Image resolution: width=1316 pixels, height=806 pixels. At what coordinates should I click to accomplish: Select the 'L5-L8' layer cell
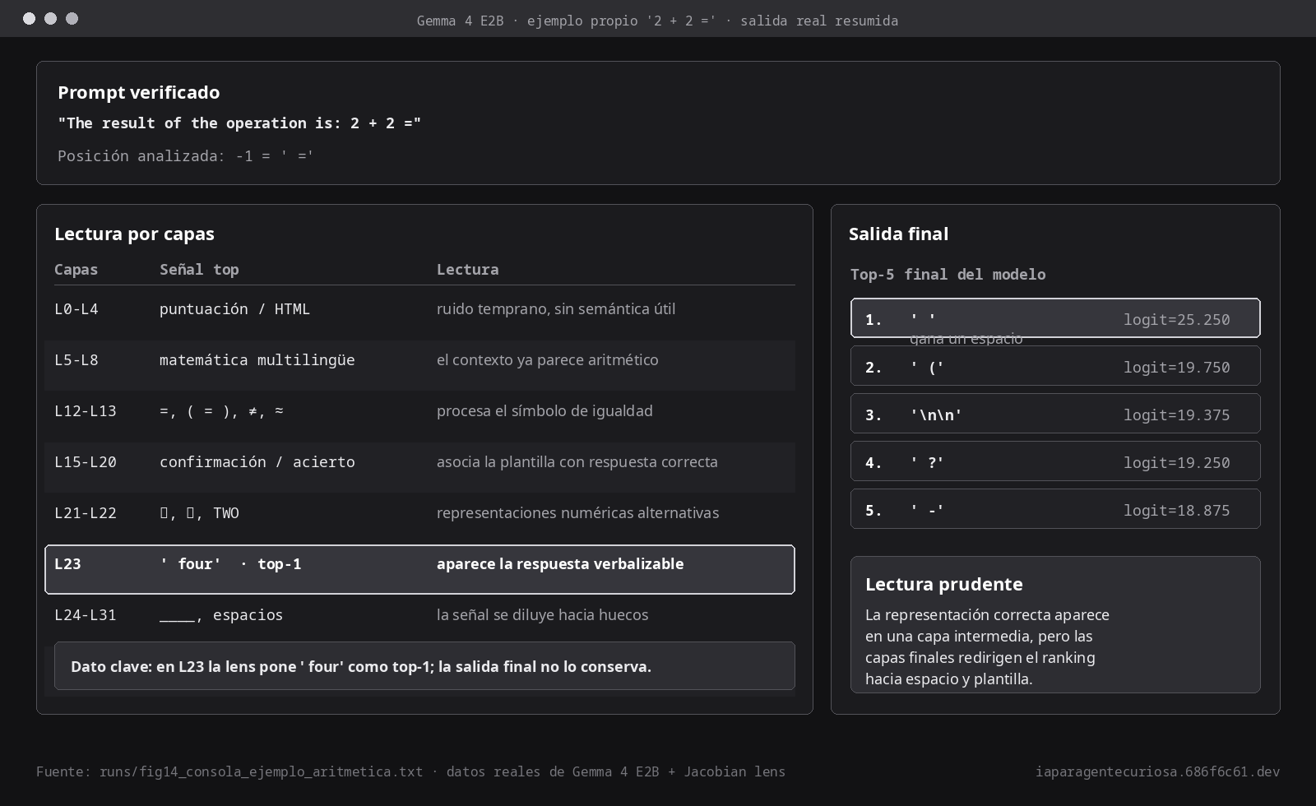tap(76, 360)
